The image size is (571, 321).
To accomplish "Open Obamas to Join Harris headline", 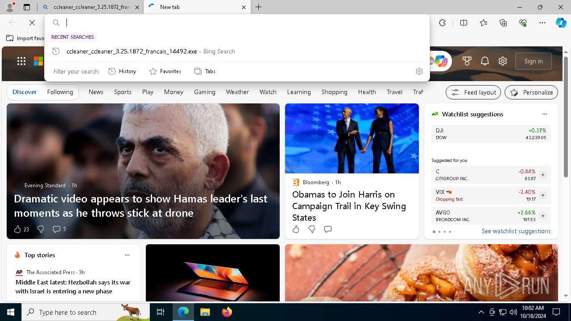I will pyautogui.click(x=349, y=206).
